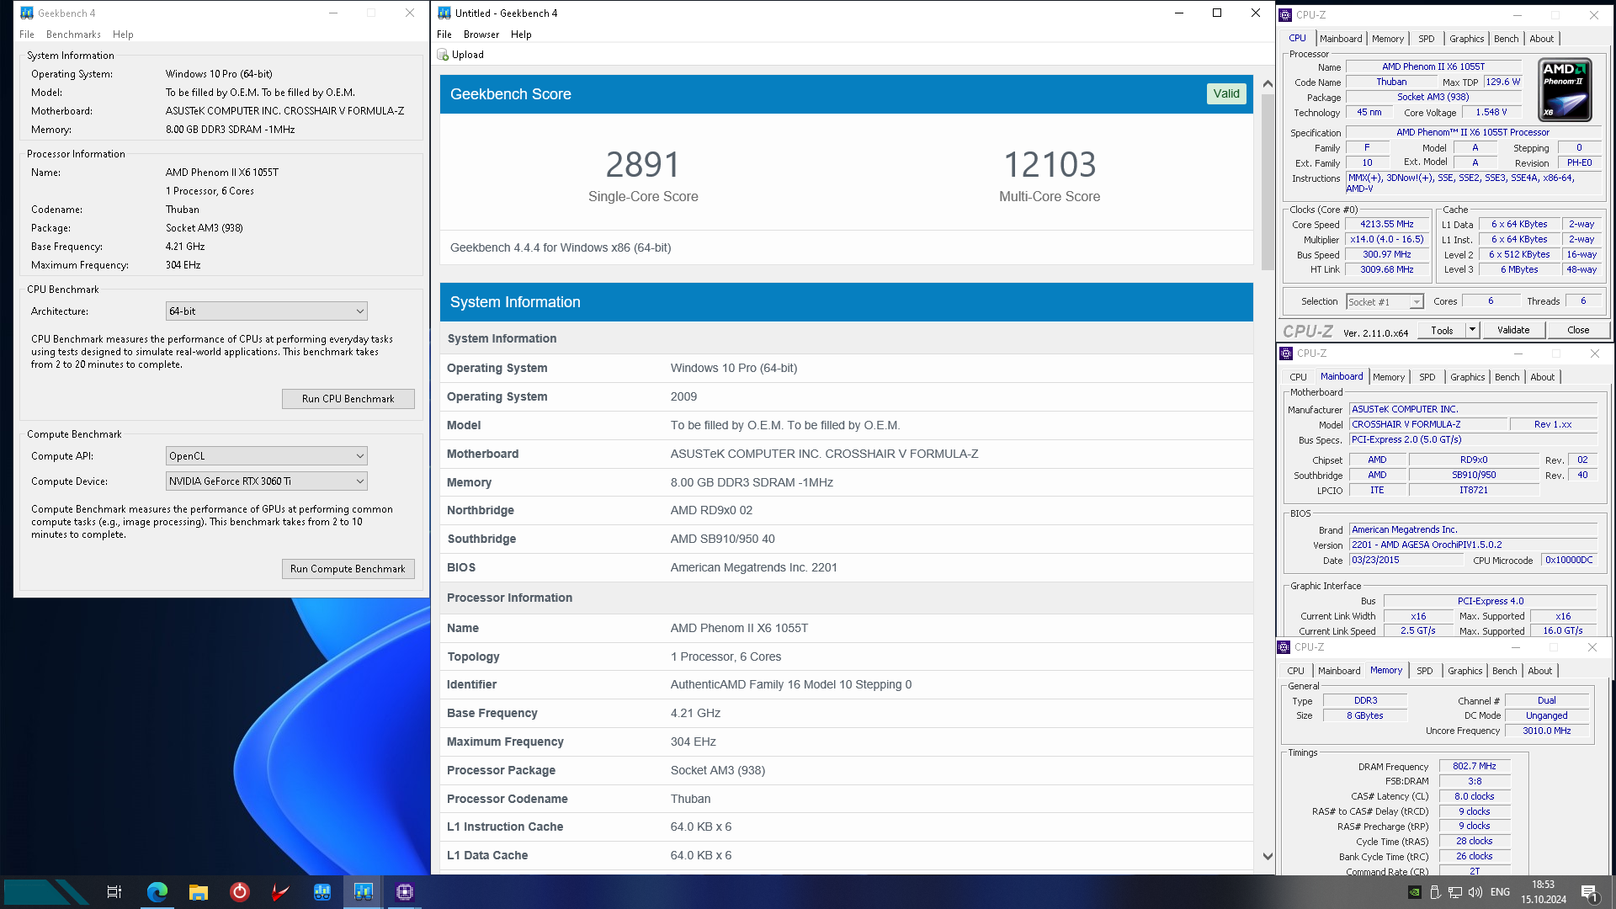Click the Core Speed 4213.55 MHz value
The image size is (1616, 909).
[1387, 225]
